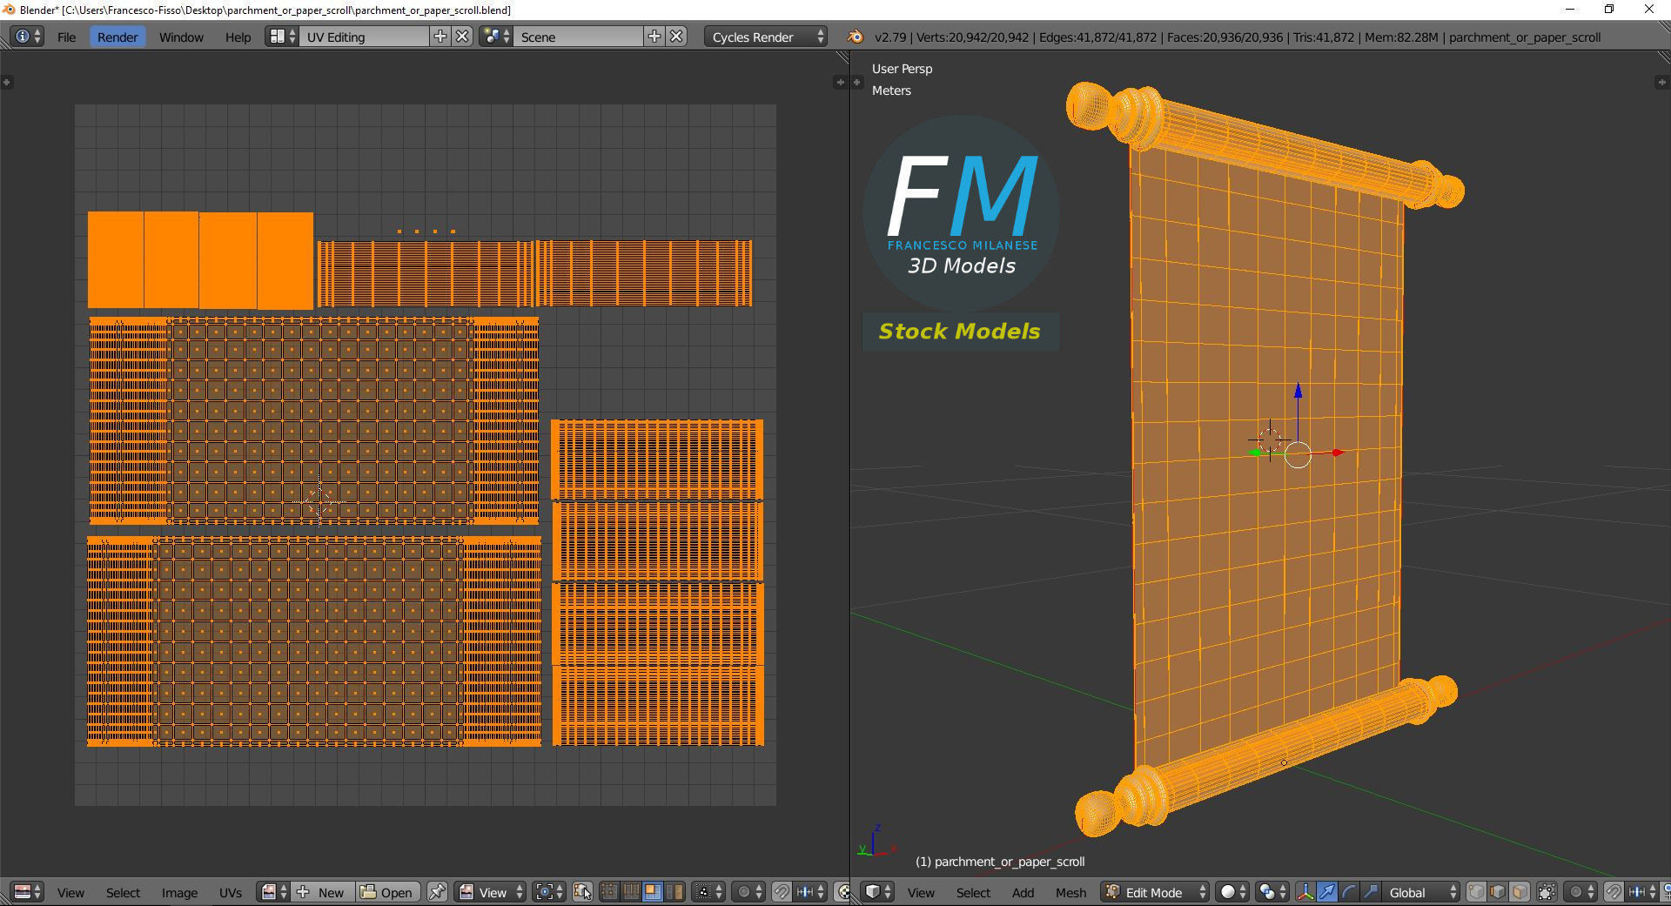1671x906 pixels.
Task: Open the Cycles Render engine dropdown
Action: tap(766, 37)
